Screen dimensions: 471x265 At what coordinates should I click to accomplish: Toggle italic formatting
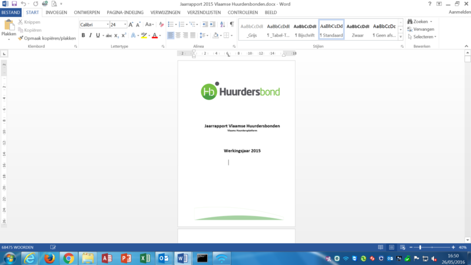(x=91, y=35)
